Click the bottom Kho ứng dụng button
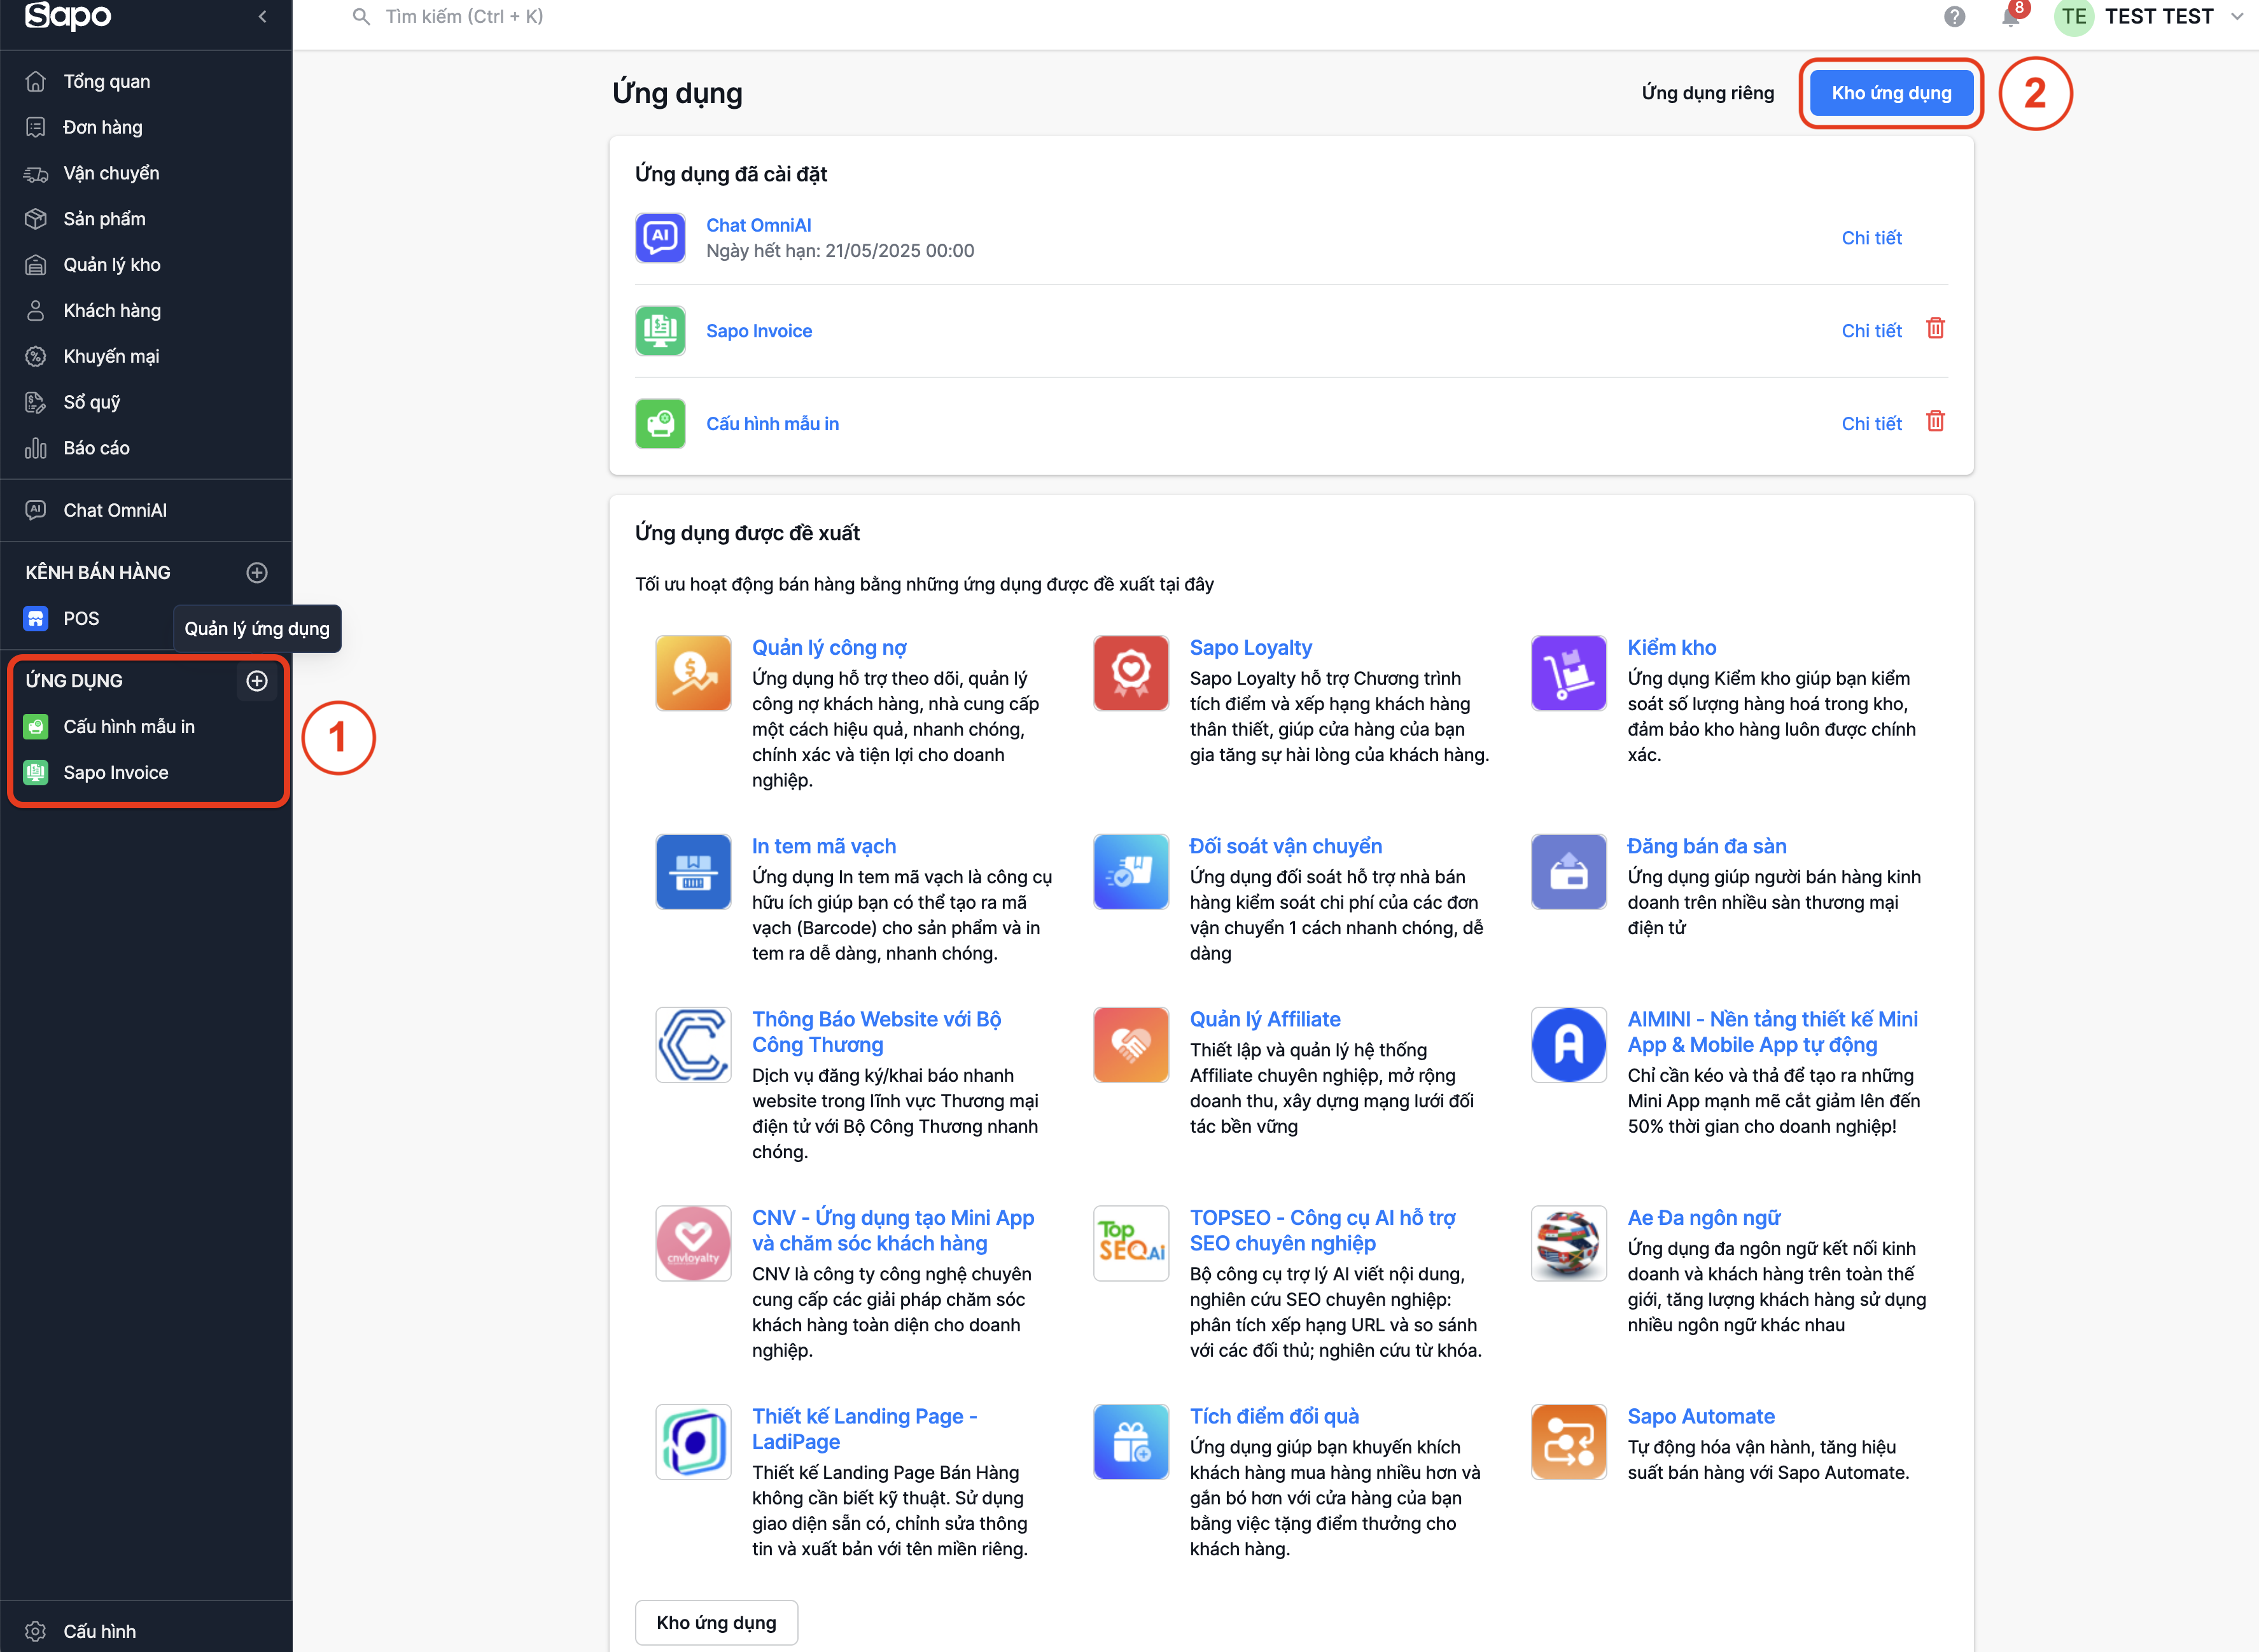Image resolution: width=2259 pixels, height=1652 pixels. coord(716,1622)
